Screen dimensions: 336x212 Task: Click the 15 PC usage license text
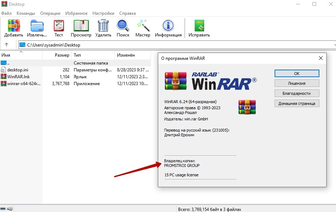[181, 175]
